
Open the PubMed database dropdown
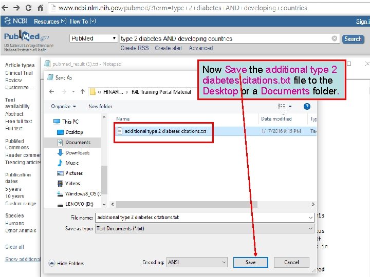[94, 38]
